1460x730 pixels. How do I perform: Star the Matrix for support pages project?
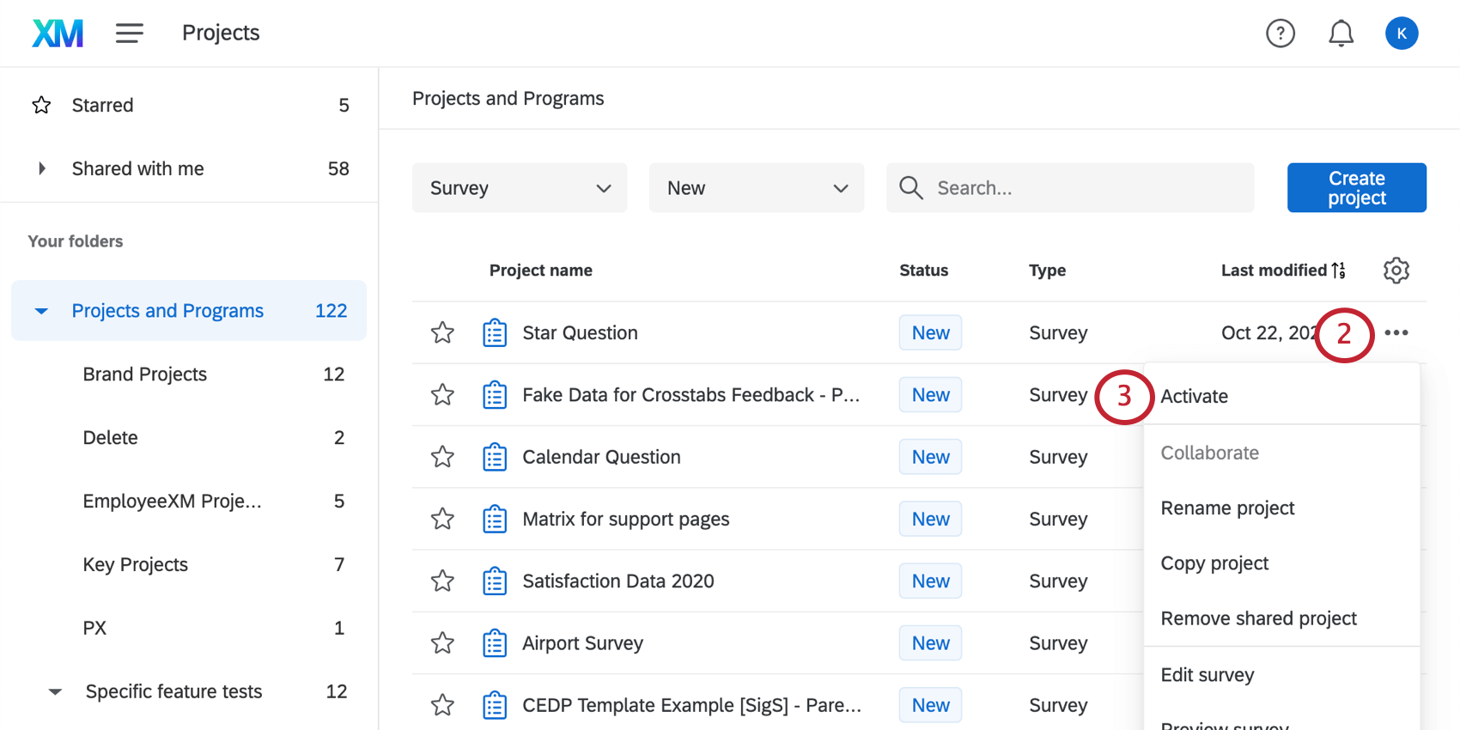pos(443,519)
